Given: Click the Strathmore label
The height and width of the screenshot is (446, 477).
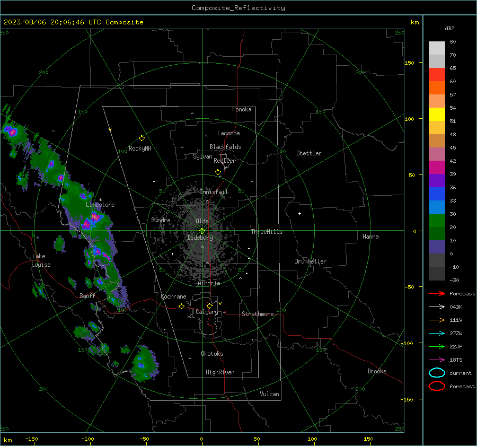Looking at the screenshot, I should click(258, 314).
